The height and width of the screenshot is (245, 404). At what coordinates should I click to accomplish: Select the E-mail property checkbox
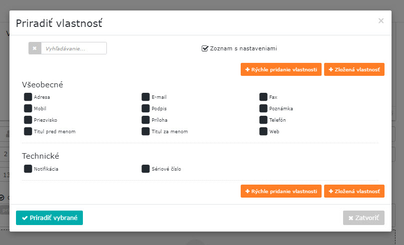click(145, 97)
